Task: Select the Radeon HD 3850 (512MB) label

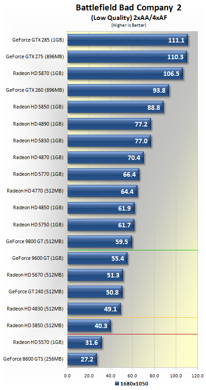Action: [35, 325]
